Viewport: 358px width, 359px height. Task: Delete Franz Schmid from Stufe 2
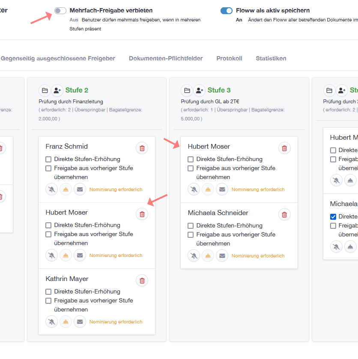(x=142, y=148)
